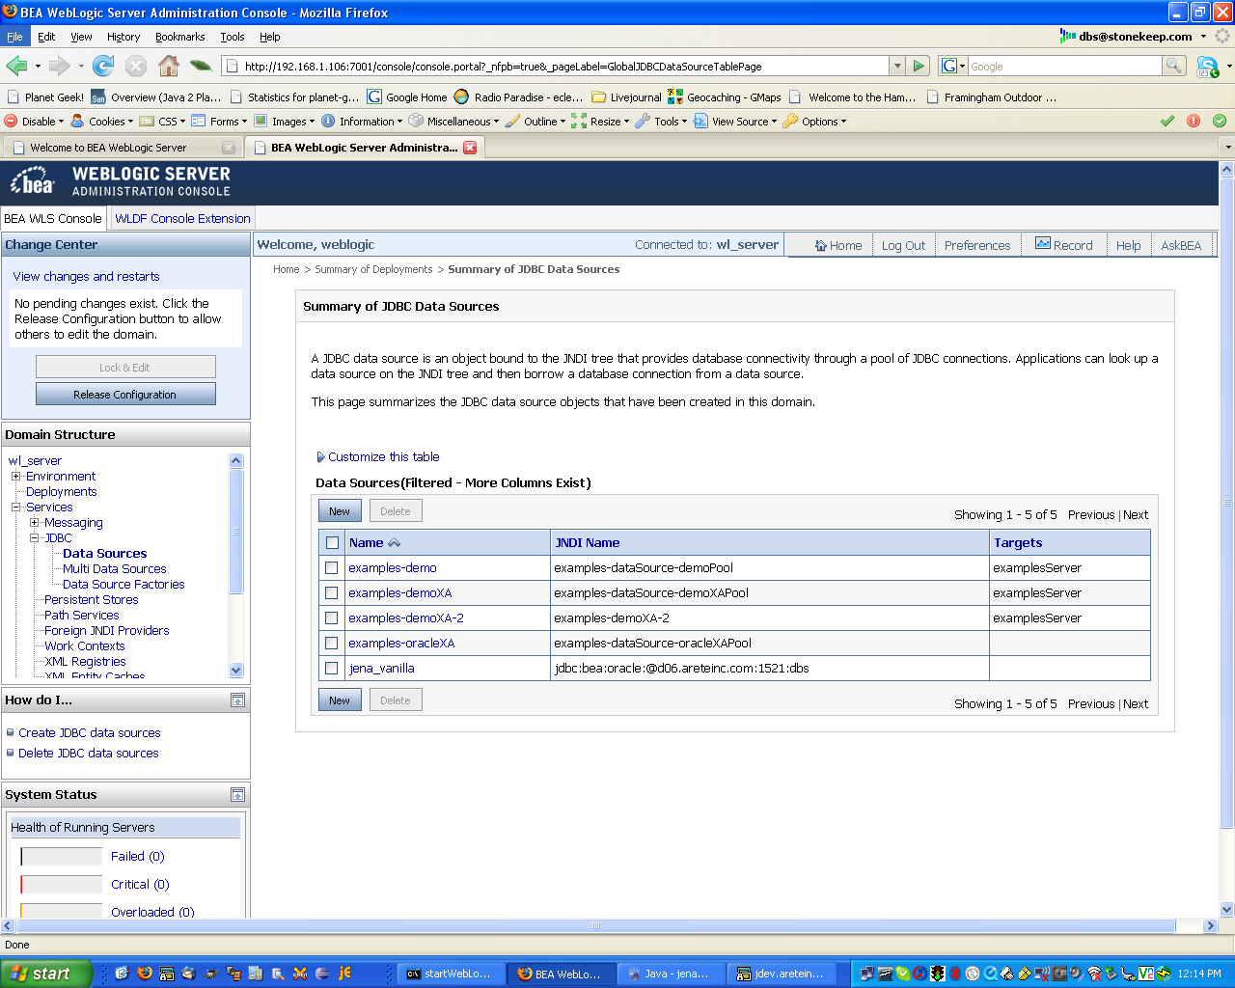Open the History menu
The width and height of the screenshot is (1235, 988).
(123, 37)
